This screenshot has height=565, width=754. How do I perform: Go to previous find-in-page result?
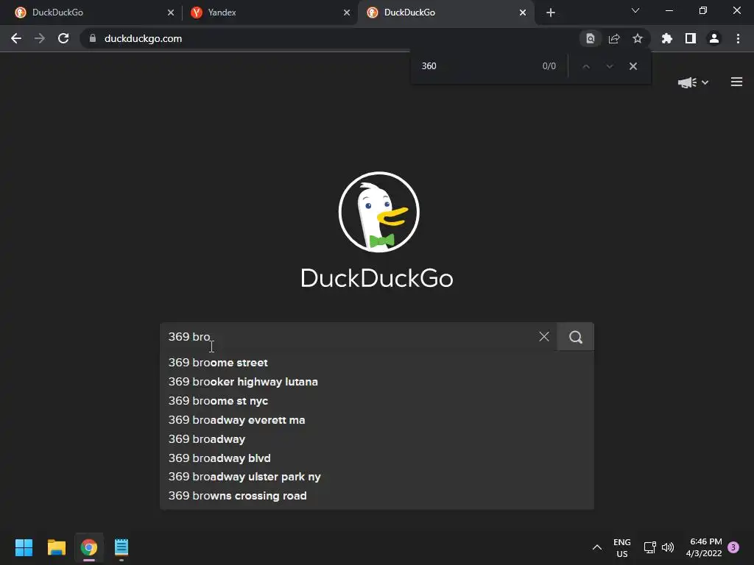click(x=585, y=66)
